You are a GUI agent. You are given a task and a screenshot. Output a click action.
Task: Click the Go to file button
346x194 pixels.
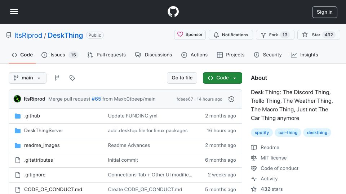coord(182,78)
